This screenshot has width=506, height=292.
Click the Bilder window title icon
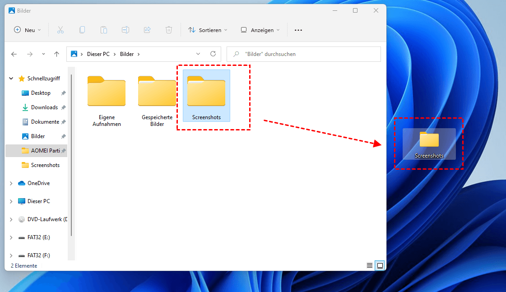(12, 11)
